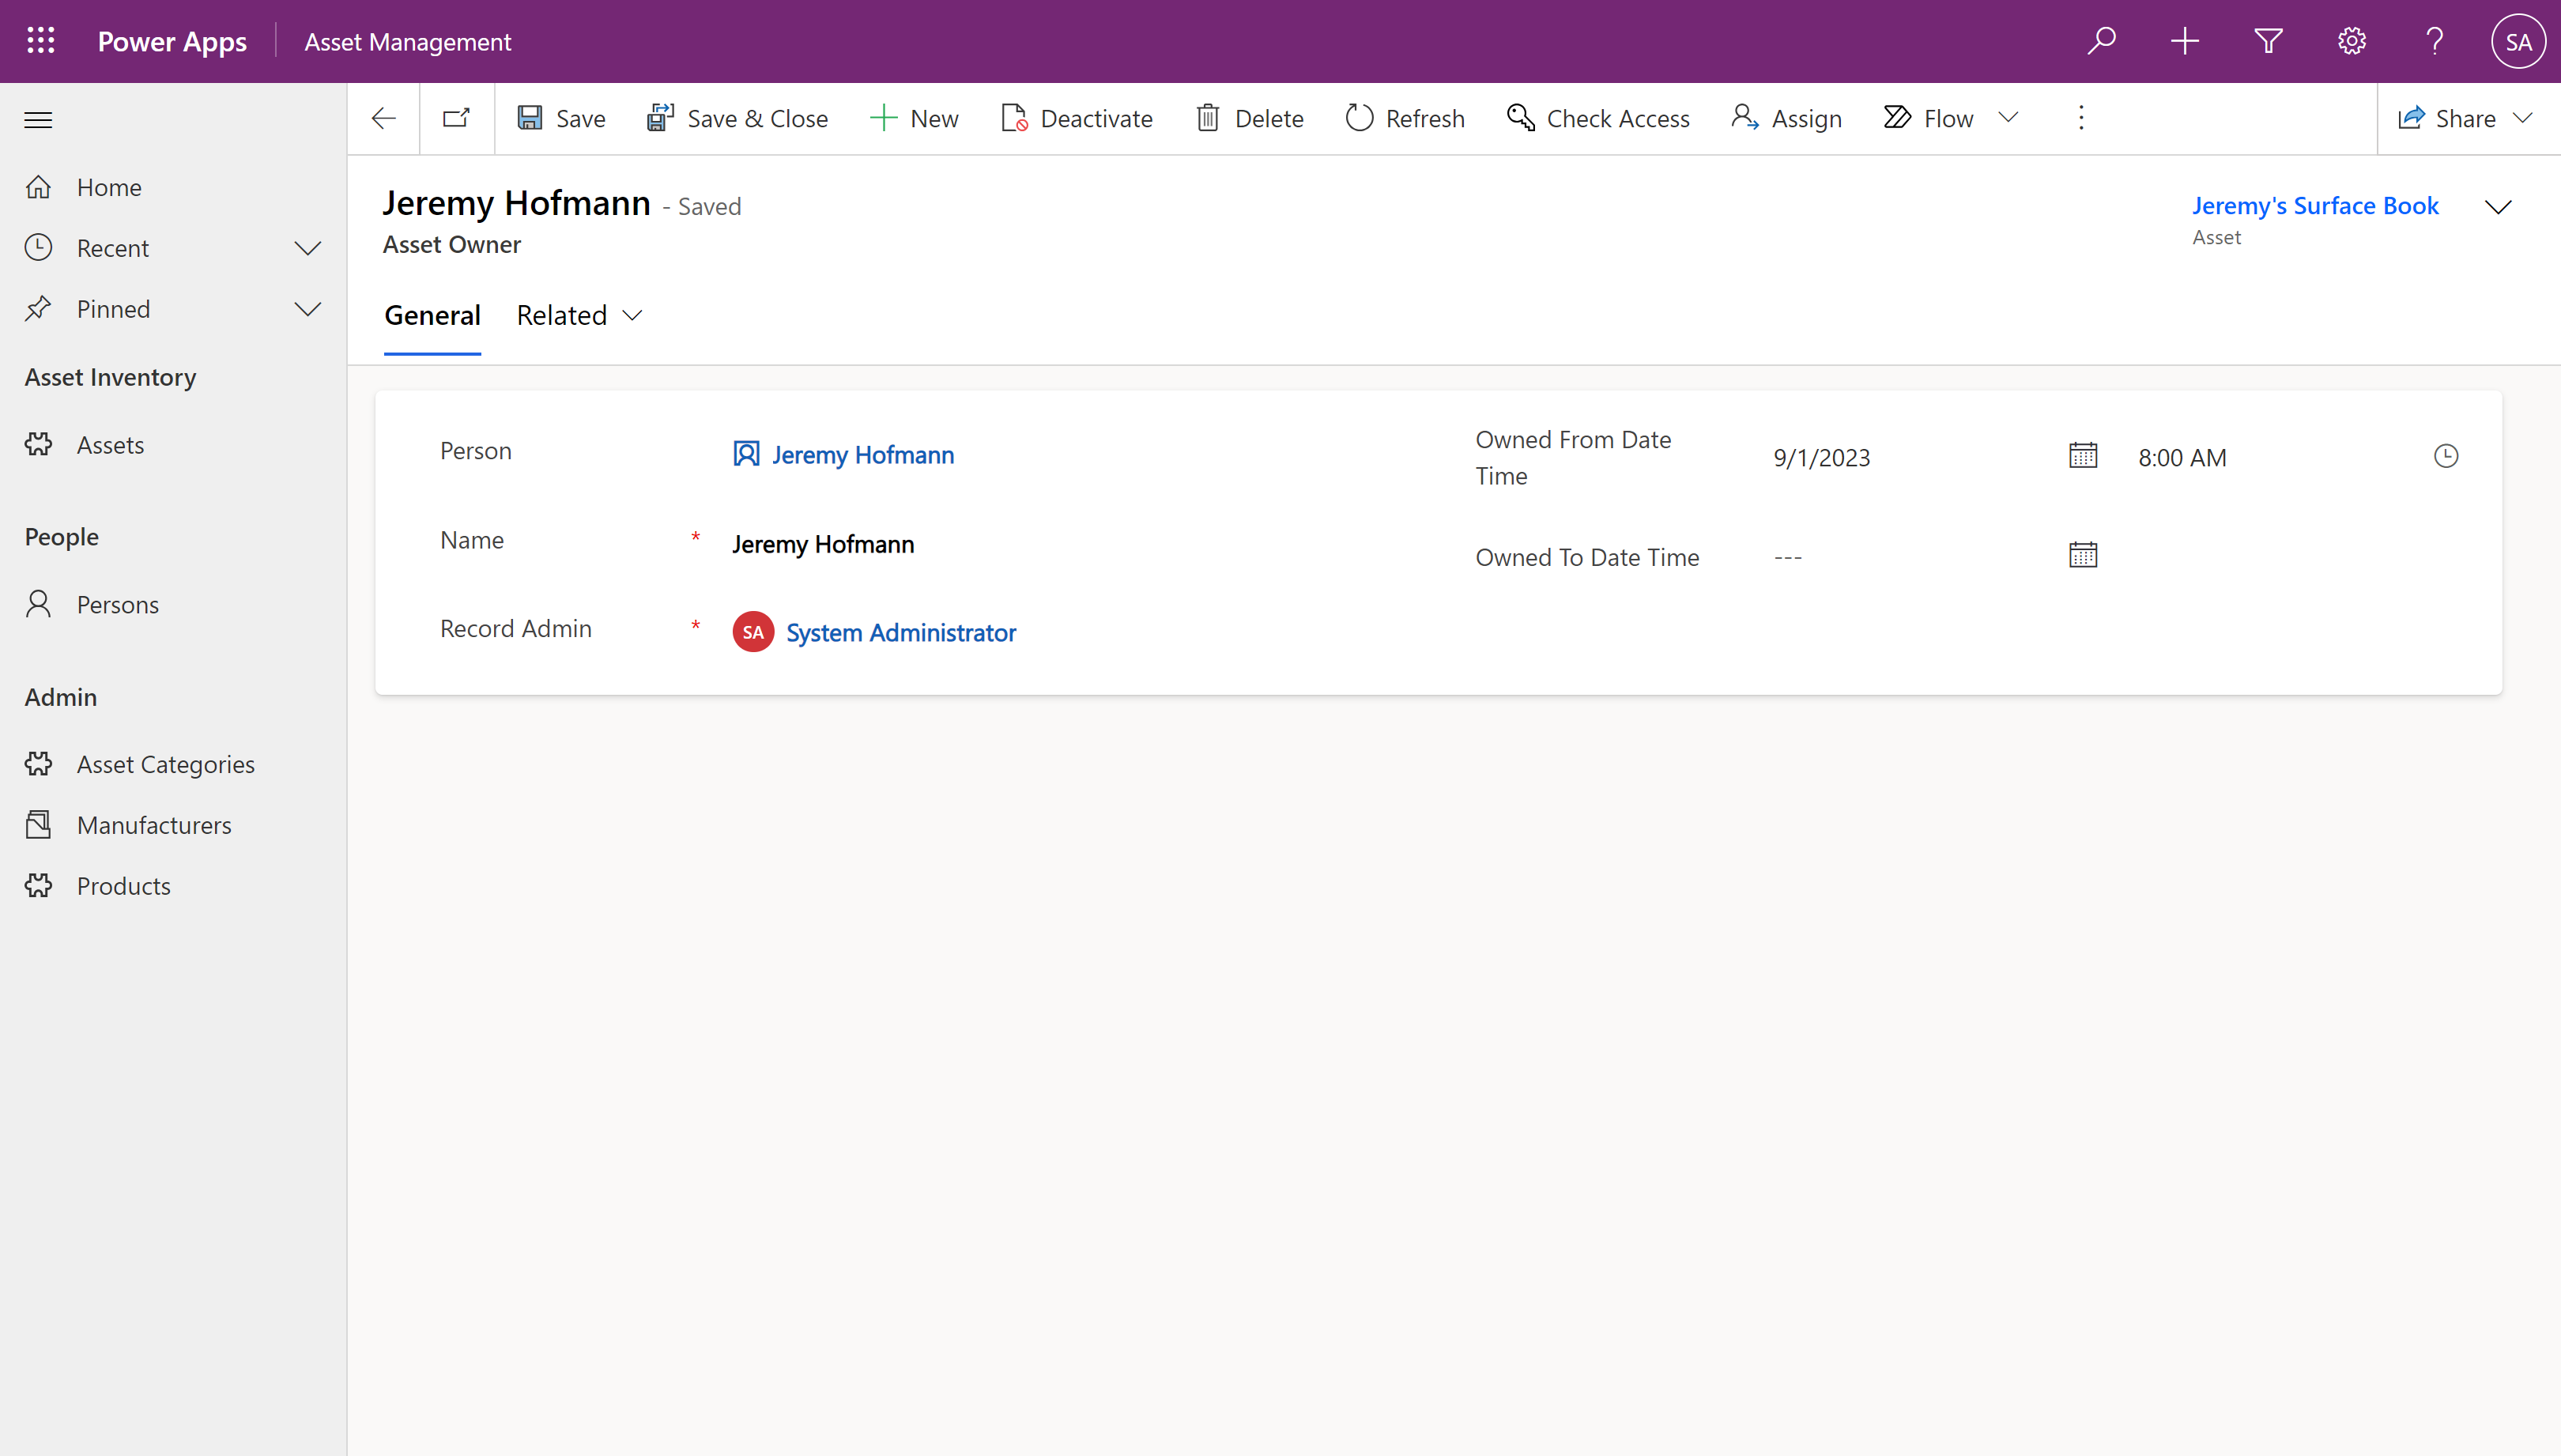Image resolution: width=2561 pixels, height=1456 pixels.
Task: Click the Name field value
Action: (822, 544)
